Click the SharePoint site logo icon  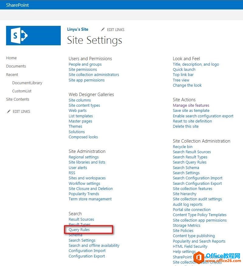pyautogui.click(x=33, y=36)
